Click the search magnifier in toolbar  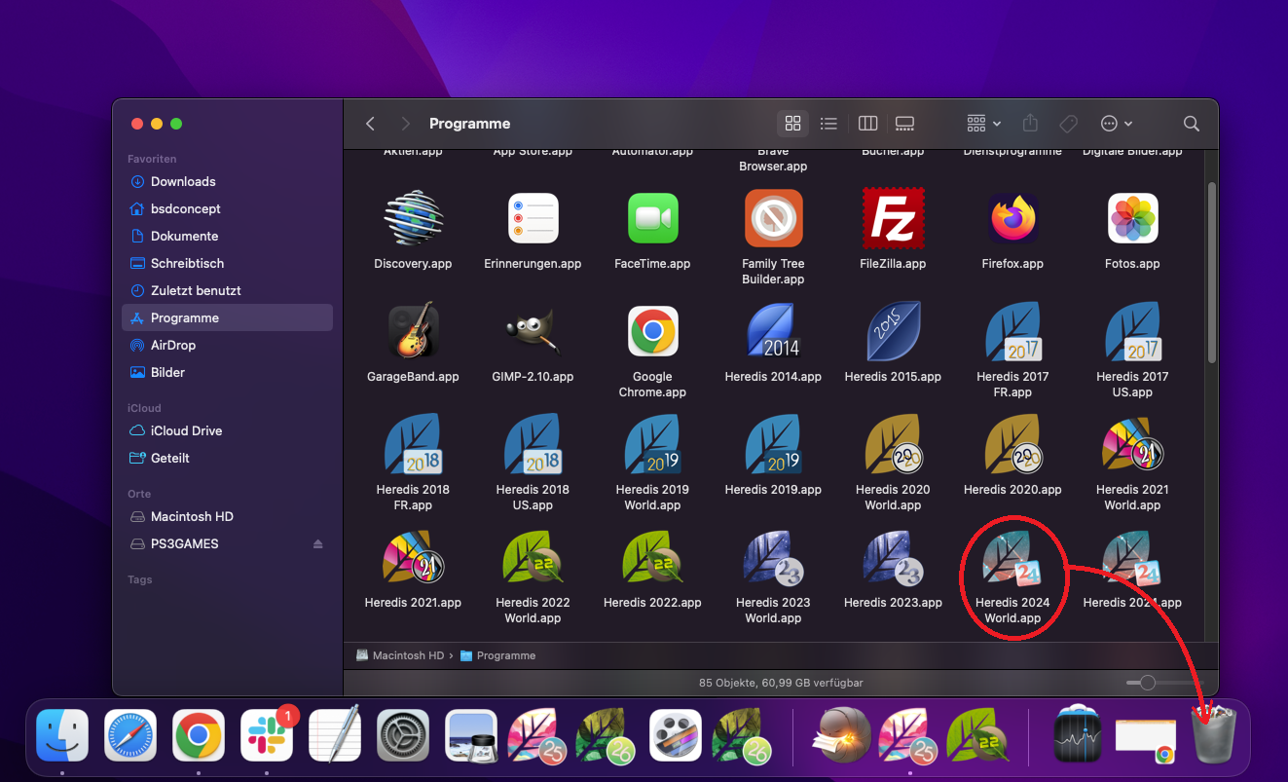click(x=1191, y=124)
